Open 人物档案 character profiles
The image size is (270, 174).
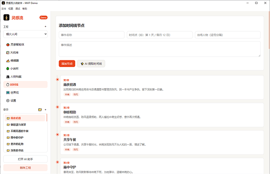pyautogui.click(x=25, y=76)
